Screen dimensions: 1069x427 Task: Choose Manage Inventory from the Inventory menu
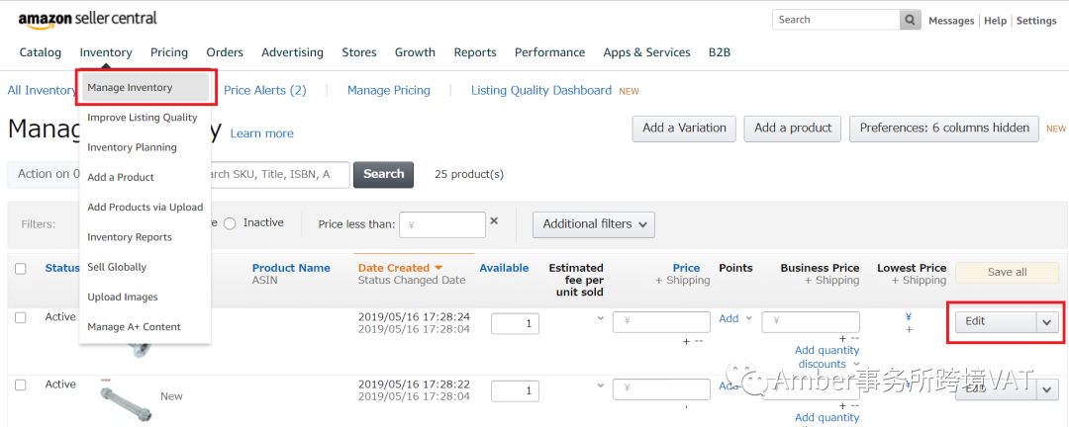point(130,88)
